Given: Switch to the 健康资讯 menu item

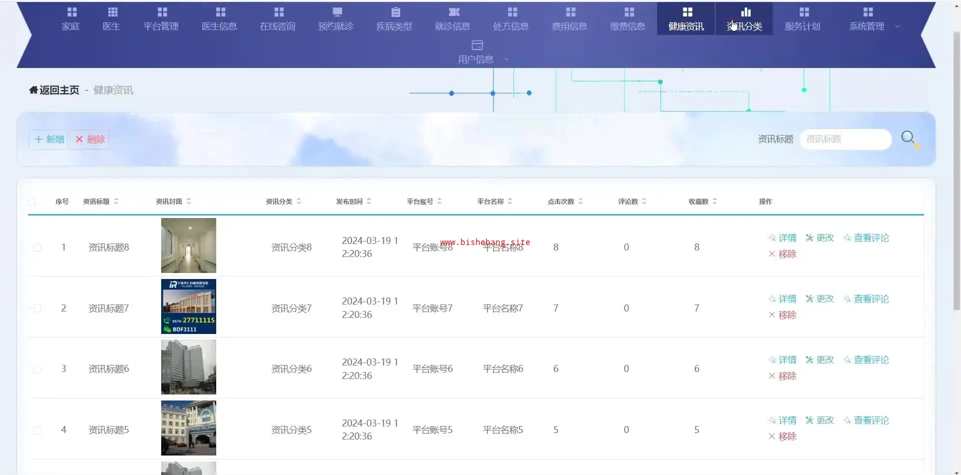Looking at the screenshot, I should 686,19.
